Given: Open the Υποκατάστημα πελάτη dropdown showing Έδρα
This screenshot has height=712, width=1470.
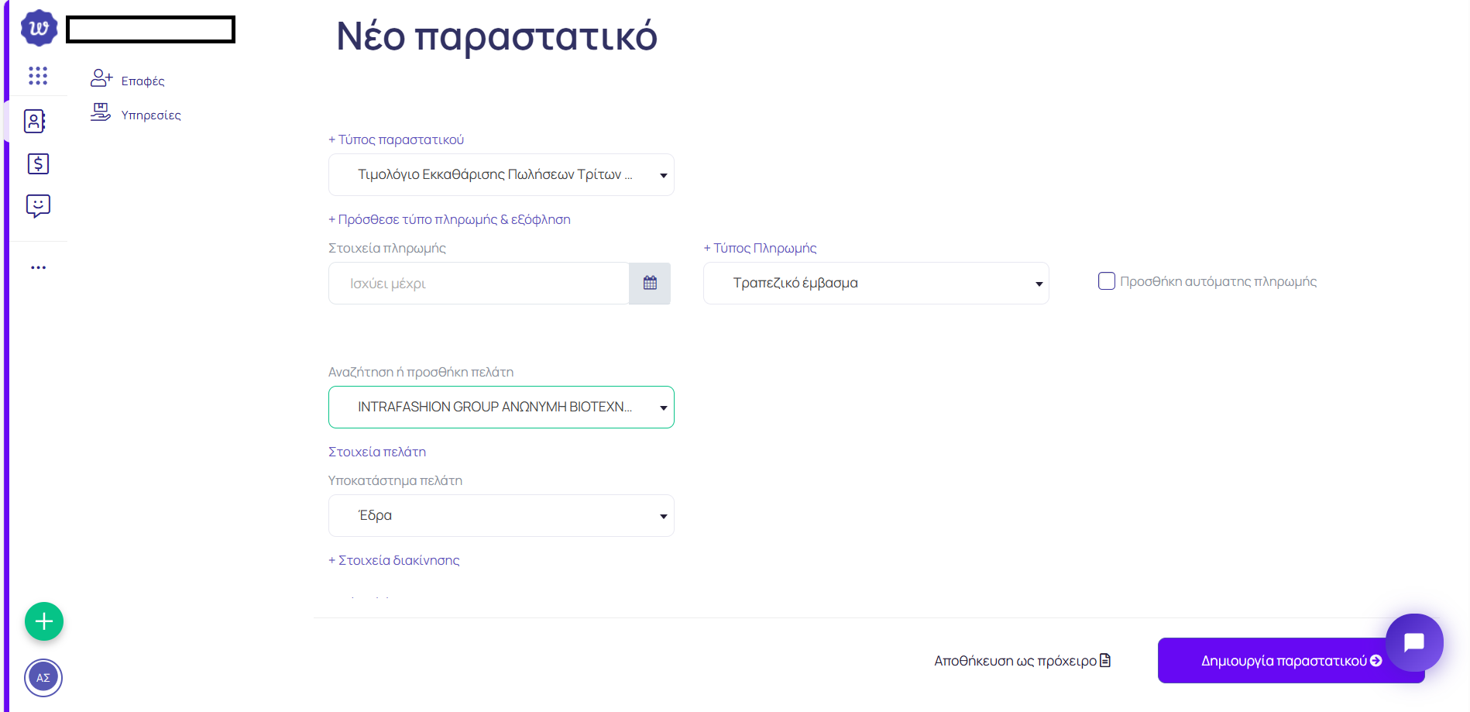Looking at the screenshot, I should 501,516.
